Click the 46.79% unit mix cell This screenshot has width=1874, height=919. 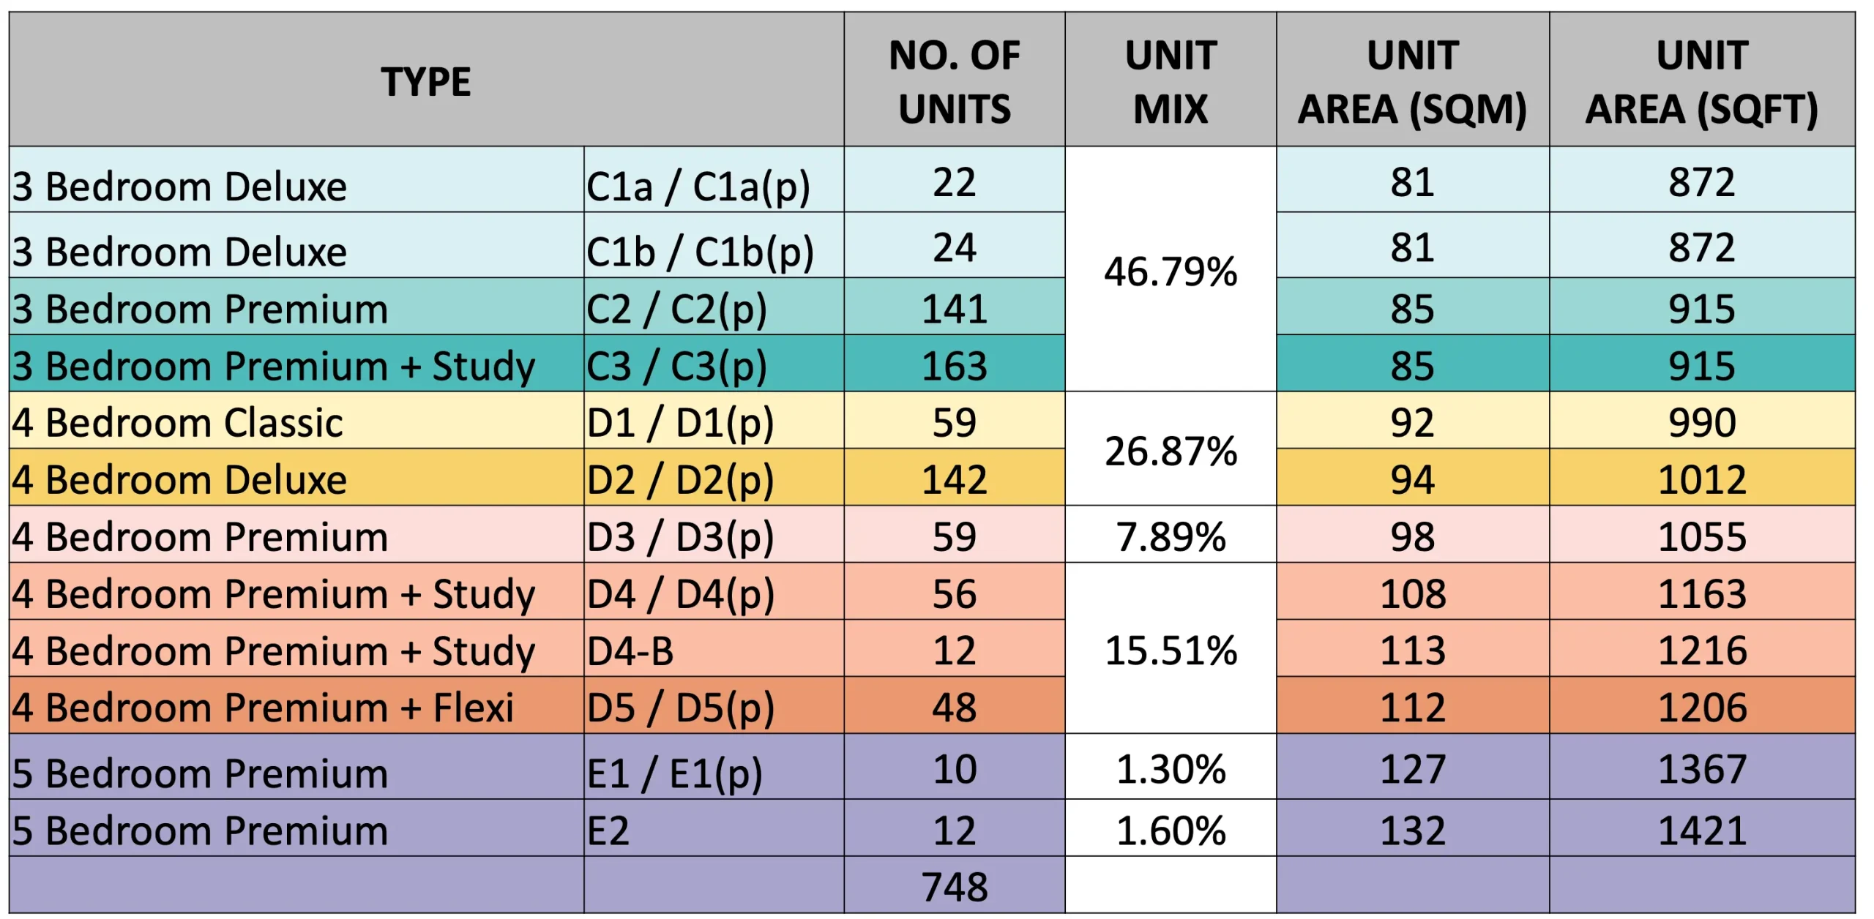click(x=1171, y=271)
